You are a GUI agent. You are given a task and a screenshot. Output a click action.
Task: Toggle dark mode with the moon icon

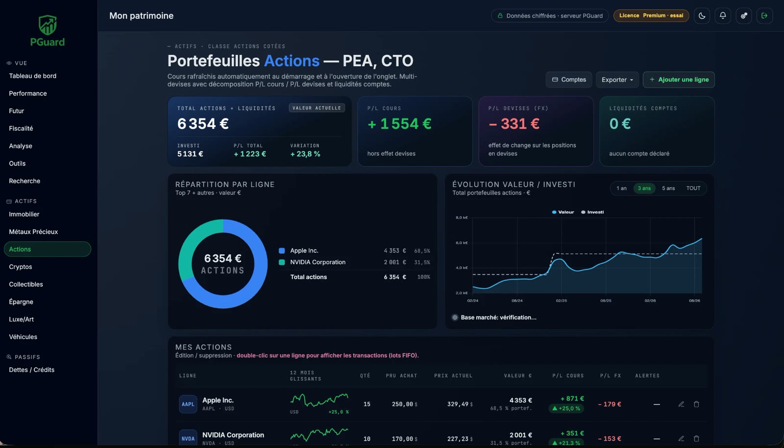[x=702, y=16]
